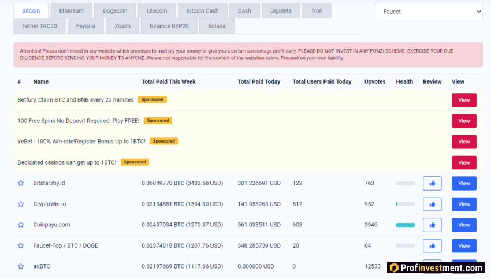Upvote Bitstar.my.id with thumbs-up
The height and width of the screenshot is (279, 491).
point(432,184)
